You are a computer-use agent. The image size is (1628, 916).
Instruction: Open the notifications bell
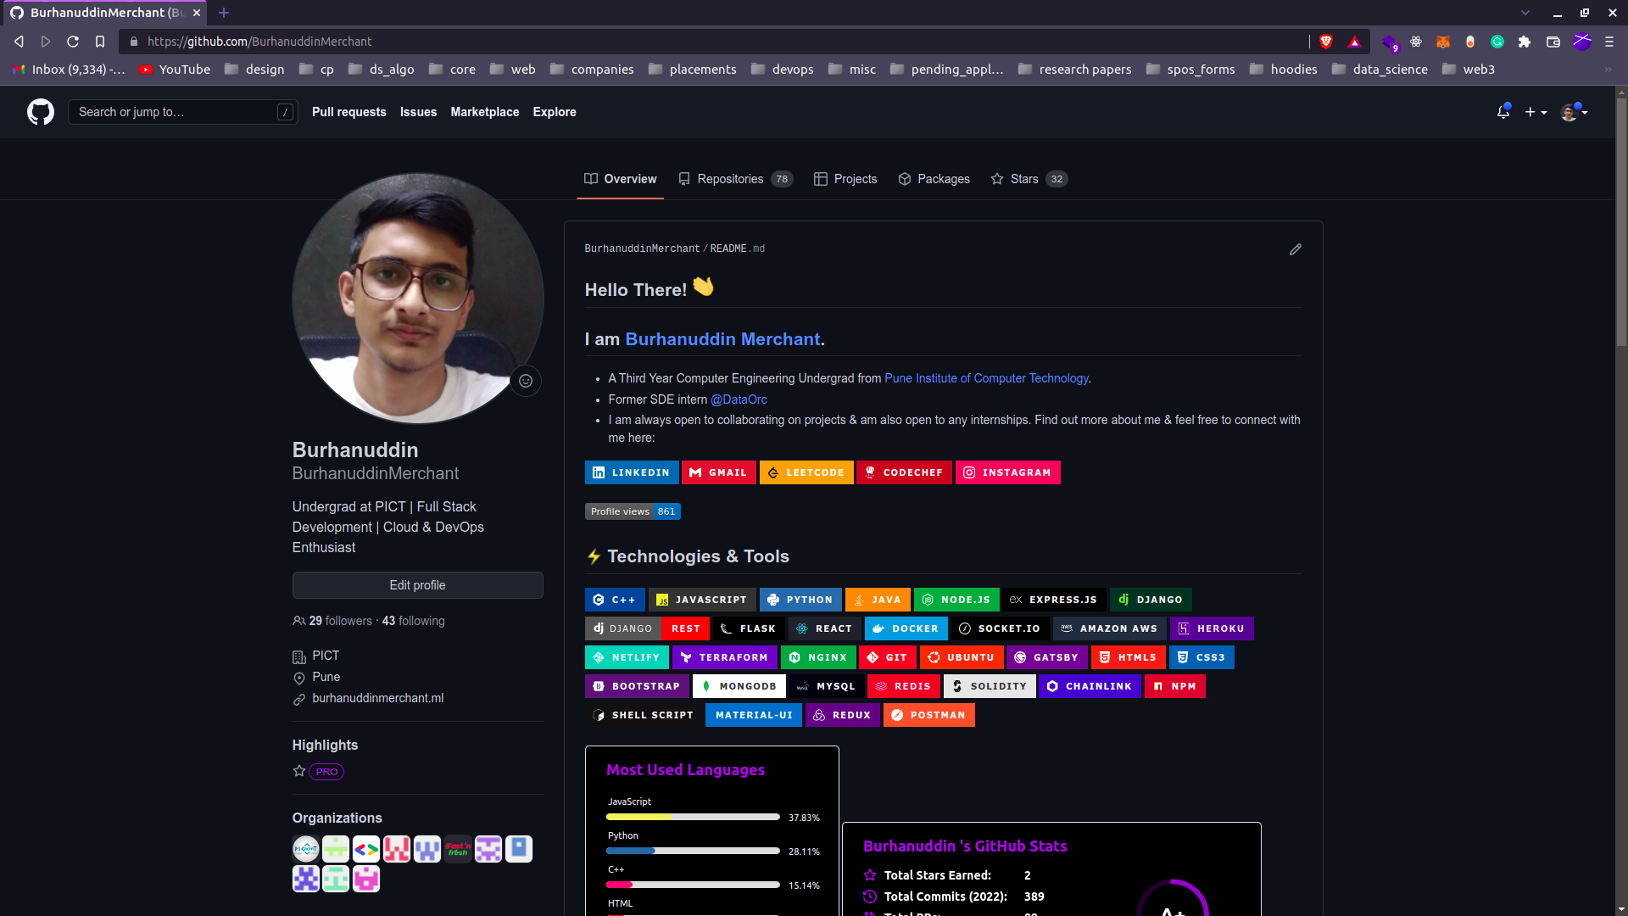click(x=1503, y=111)
